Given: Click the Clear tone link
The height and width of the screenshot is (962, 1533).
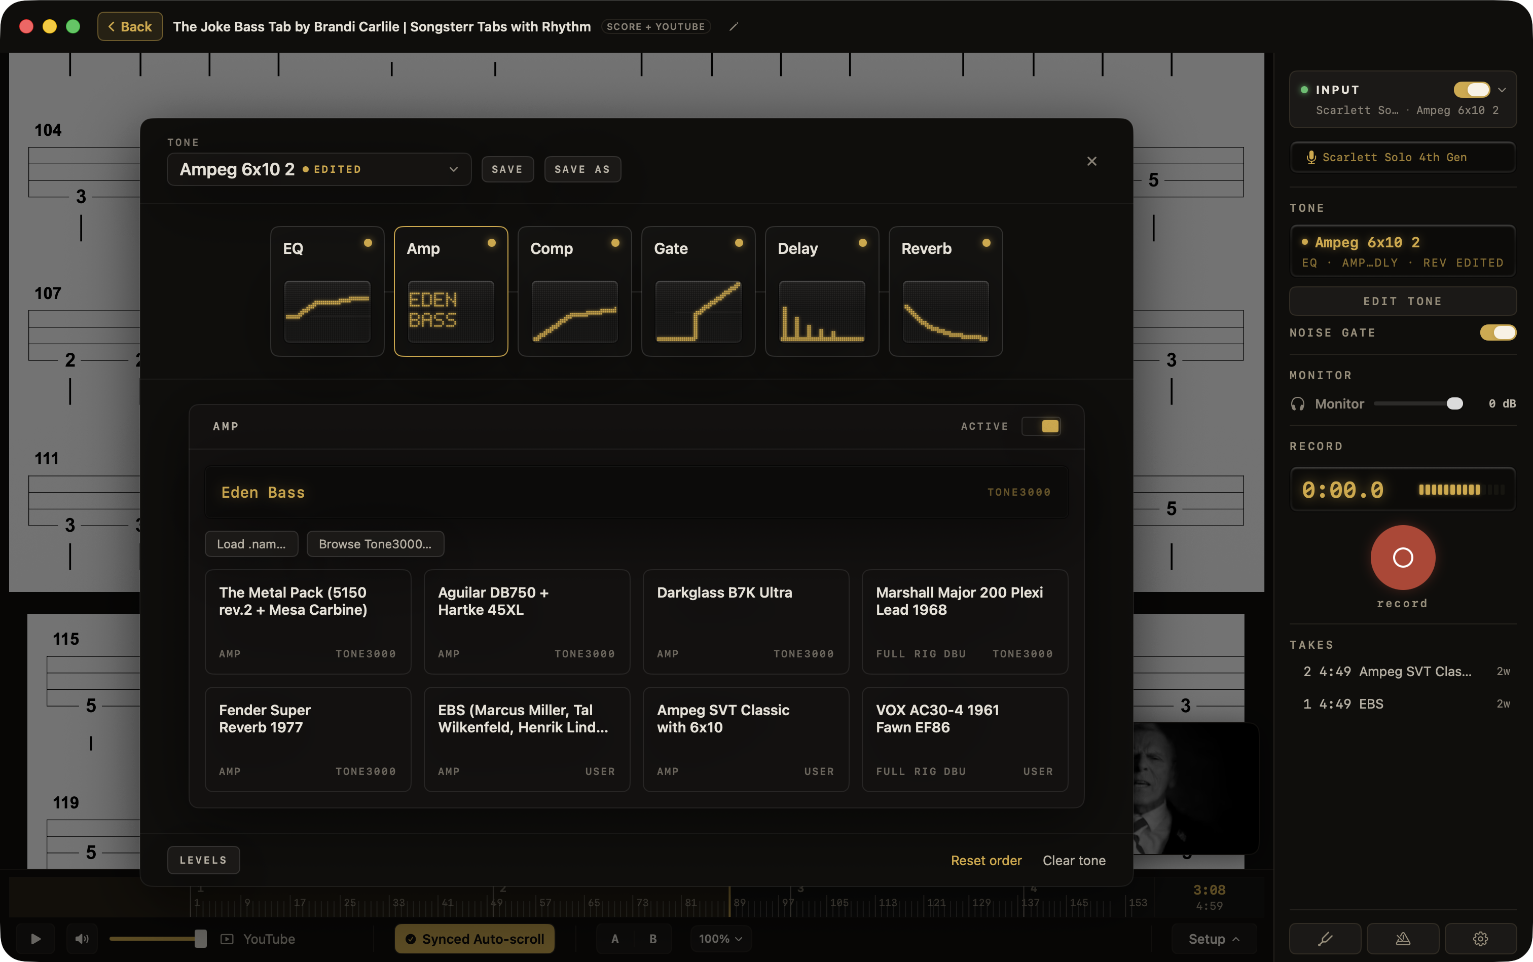Looking at the screenshot, I should [x=1074, y=860].
